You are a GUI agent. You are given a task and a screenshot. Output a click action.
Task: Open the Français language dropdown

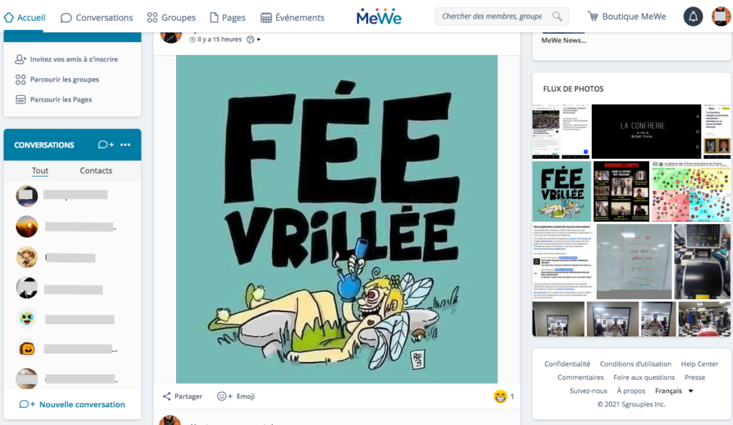click(x=674, y=391)
